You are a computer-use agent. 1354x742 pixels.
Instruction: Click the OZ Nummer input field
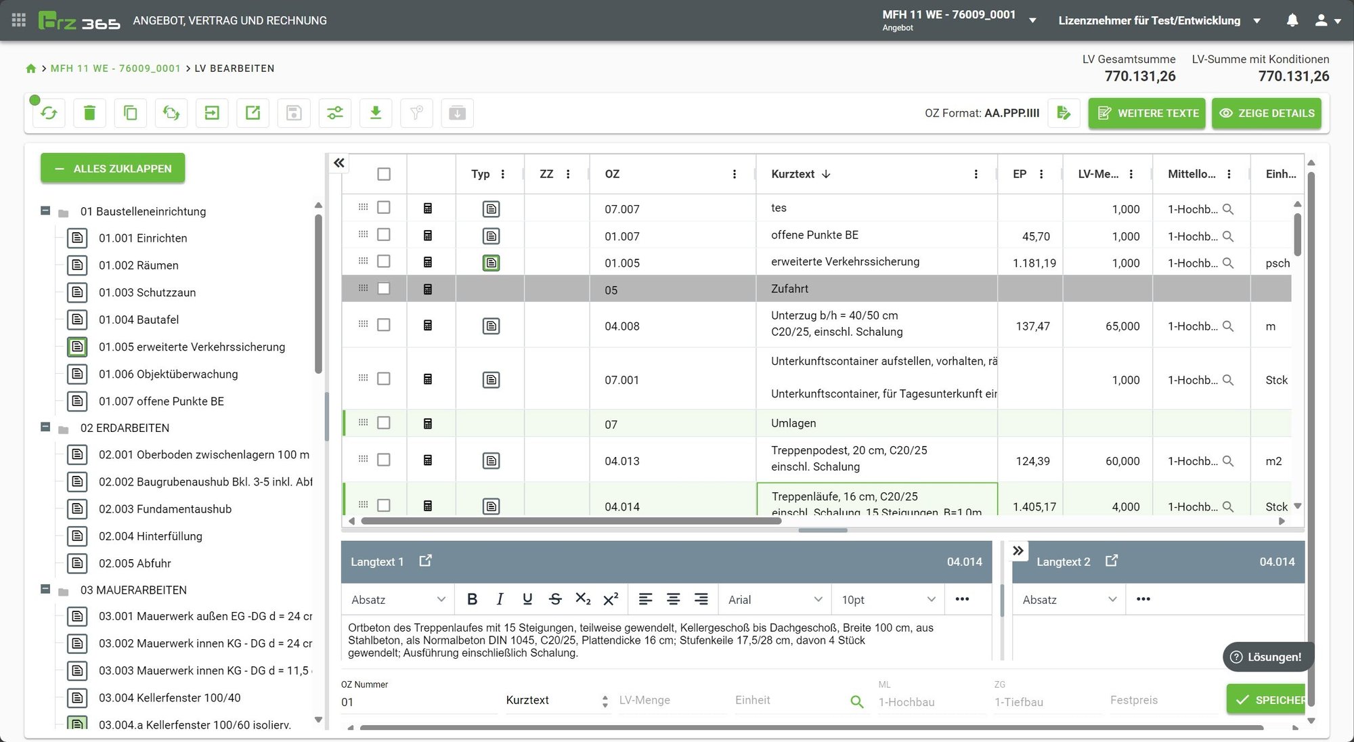(417, 702)
